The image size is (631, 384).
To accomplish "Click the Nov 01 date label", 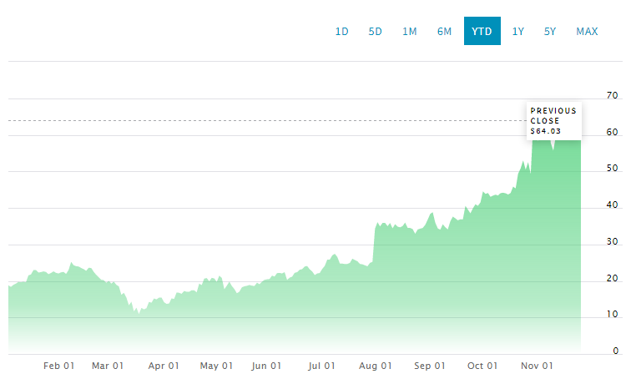I will [x=538, y=366].
